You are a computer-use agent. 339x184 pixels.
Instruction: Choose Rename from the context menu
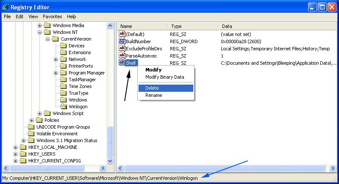(166, 95)
